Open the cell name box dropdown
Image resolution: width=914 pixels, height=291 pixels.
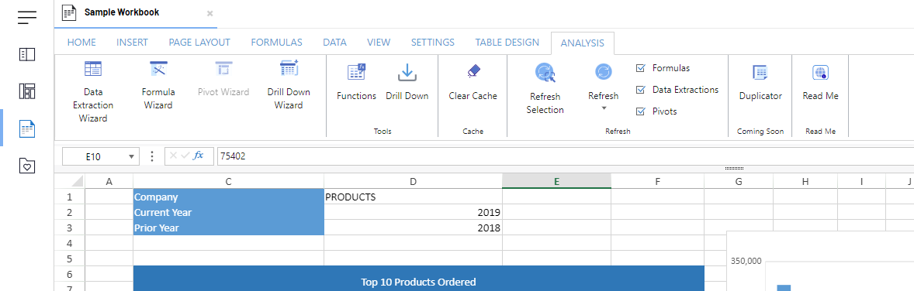point(133,156)
